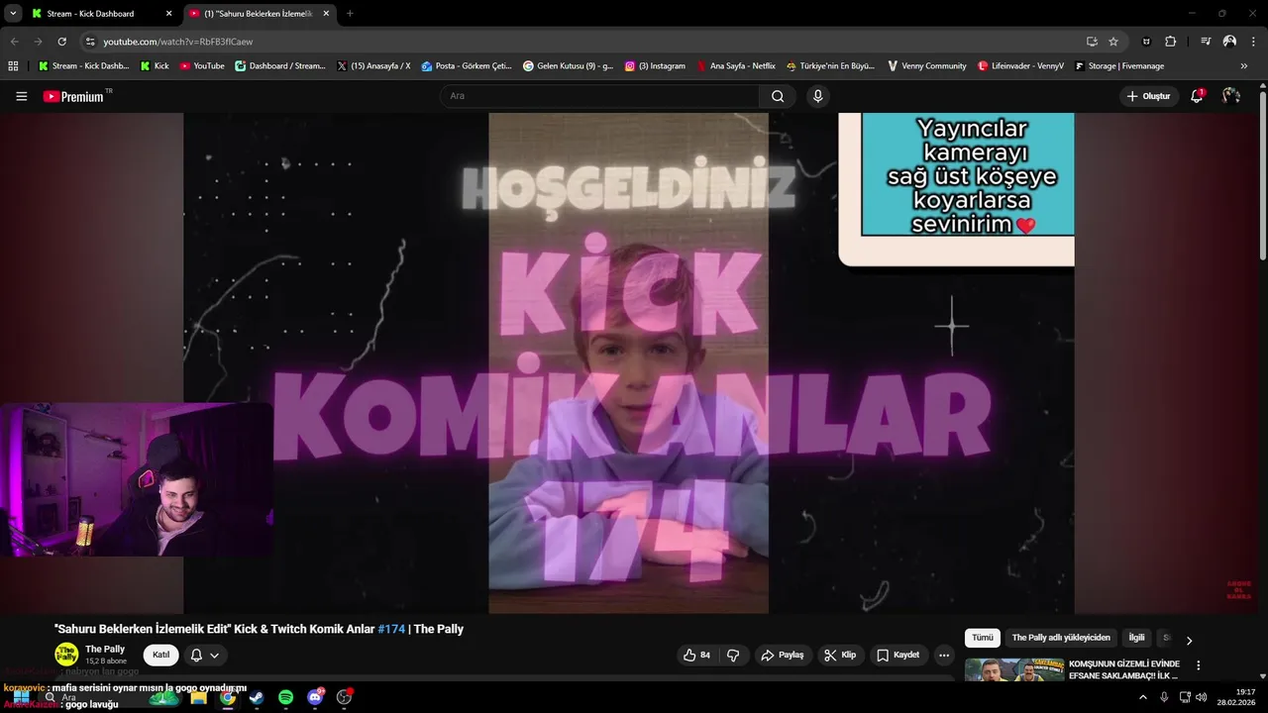Switch to Stream - Kick Dashboard tab

101,14
